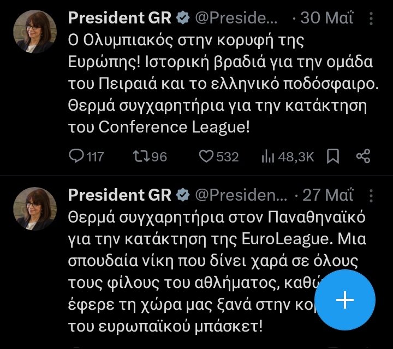The height and width of the screenshot is (349, 393).
Task: Open President GR name on 30 Μαΐ tweet
Action: click(120, 17)
